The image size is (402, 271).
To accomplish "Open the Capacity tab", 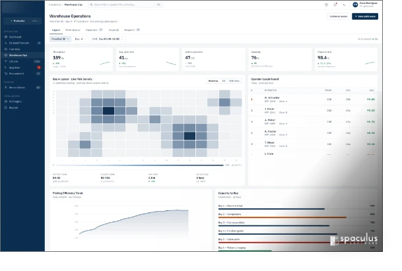I will pos(114,30).
